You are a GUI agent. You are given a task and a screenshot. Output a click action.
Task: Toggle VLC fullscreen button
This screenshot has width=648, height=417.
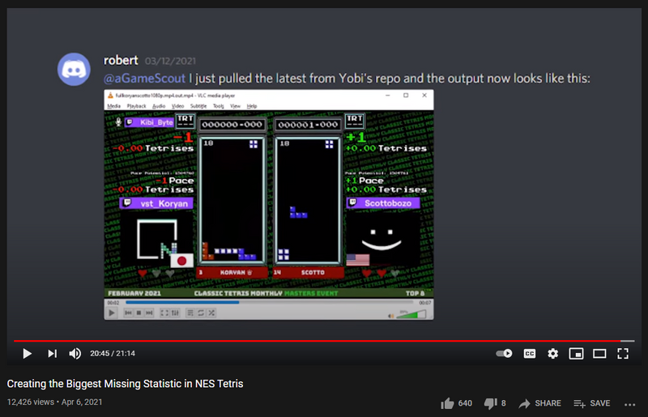[x=164, y=313]
